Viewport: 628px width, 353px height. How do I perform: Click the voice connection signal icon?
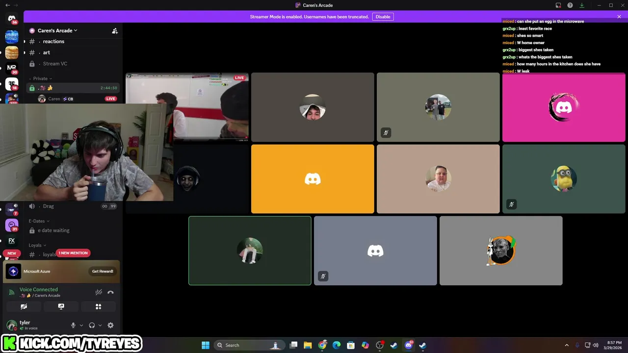click(12, 292)
